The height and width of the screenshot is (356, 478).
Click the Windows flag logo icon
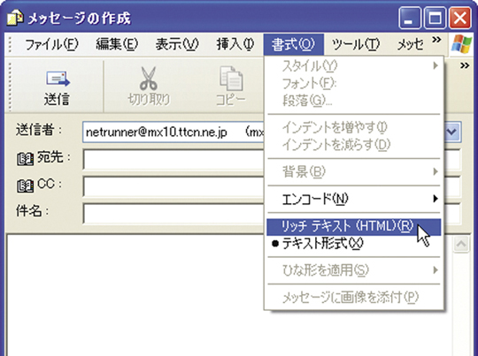tap(461, 44)
